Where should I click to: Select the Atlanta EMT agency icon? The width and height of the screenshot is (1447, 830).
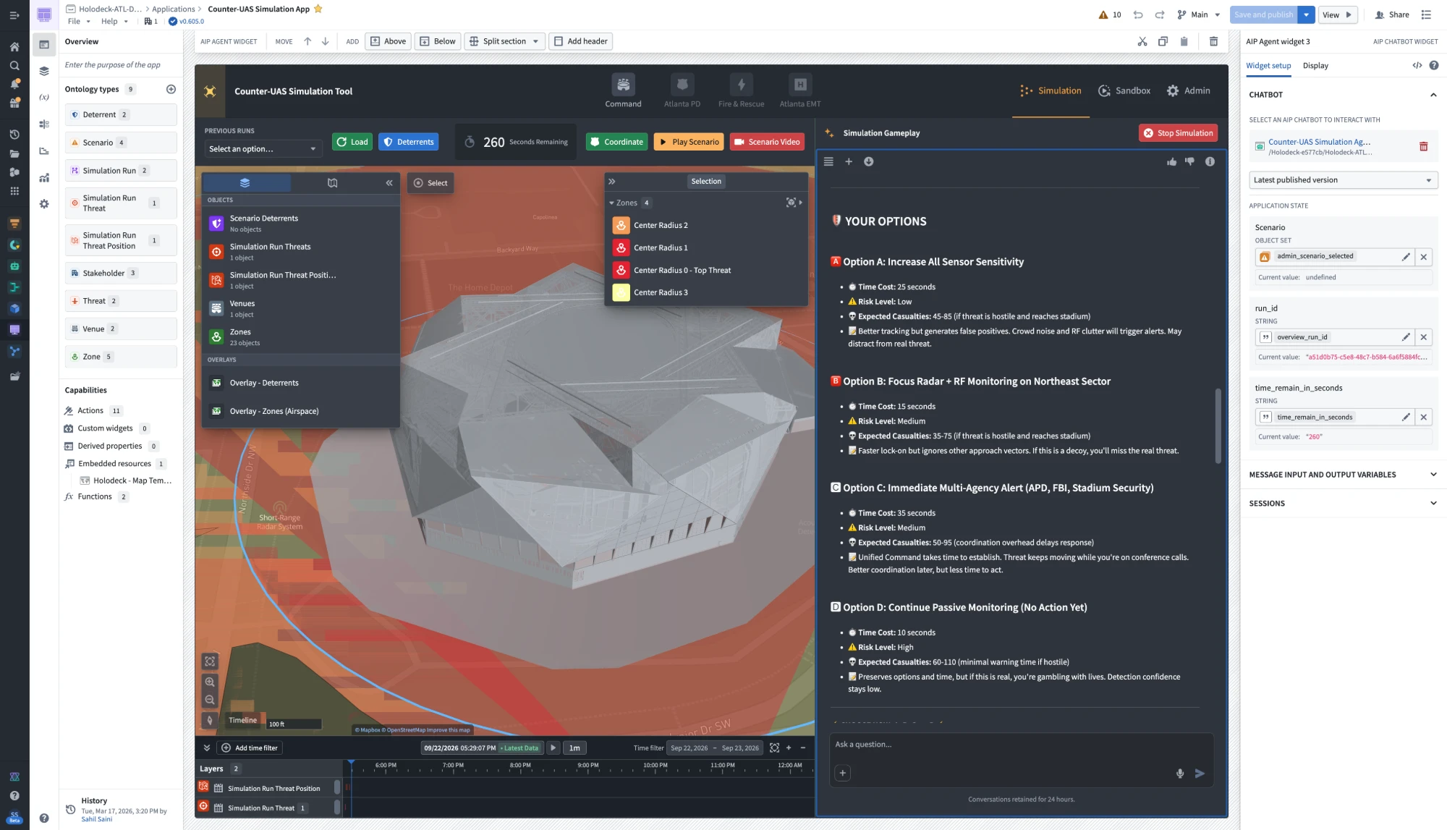[x=800, y=85]
